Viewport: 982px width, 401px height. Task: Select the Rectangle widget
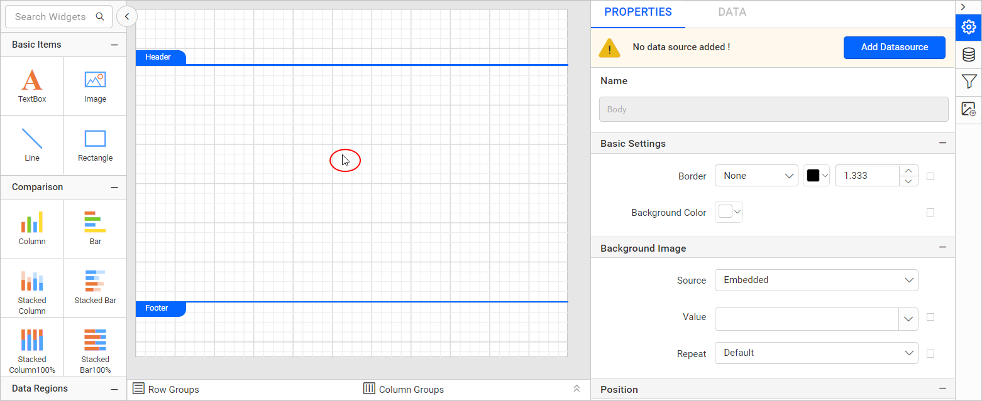(95, 146)
